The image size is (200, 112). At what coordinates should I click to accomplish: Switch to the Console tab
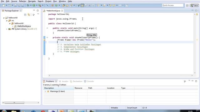point(89,82)
